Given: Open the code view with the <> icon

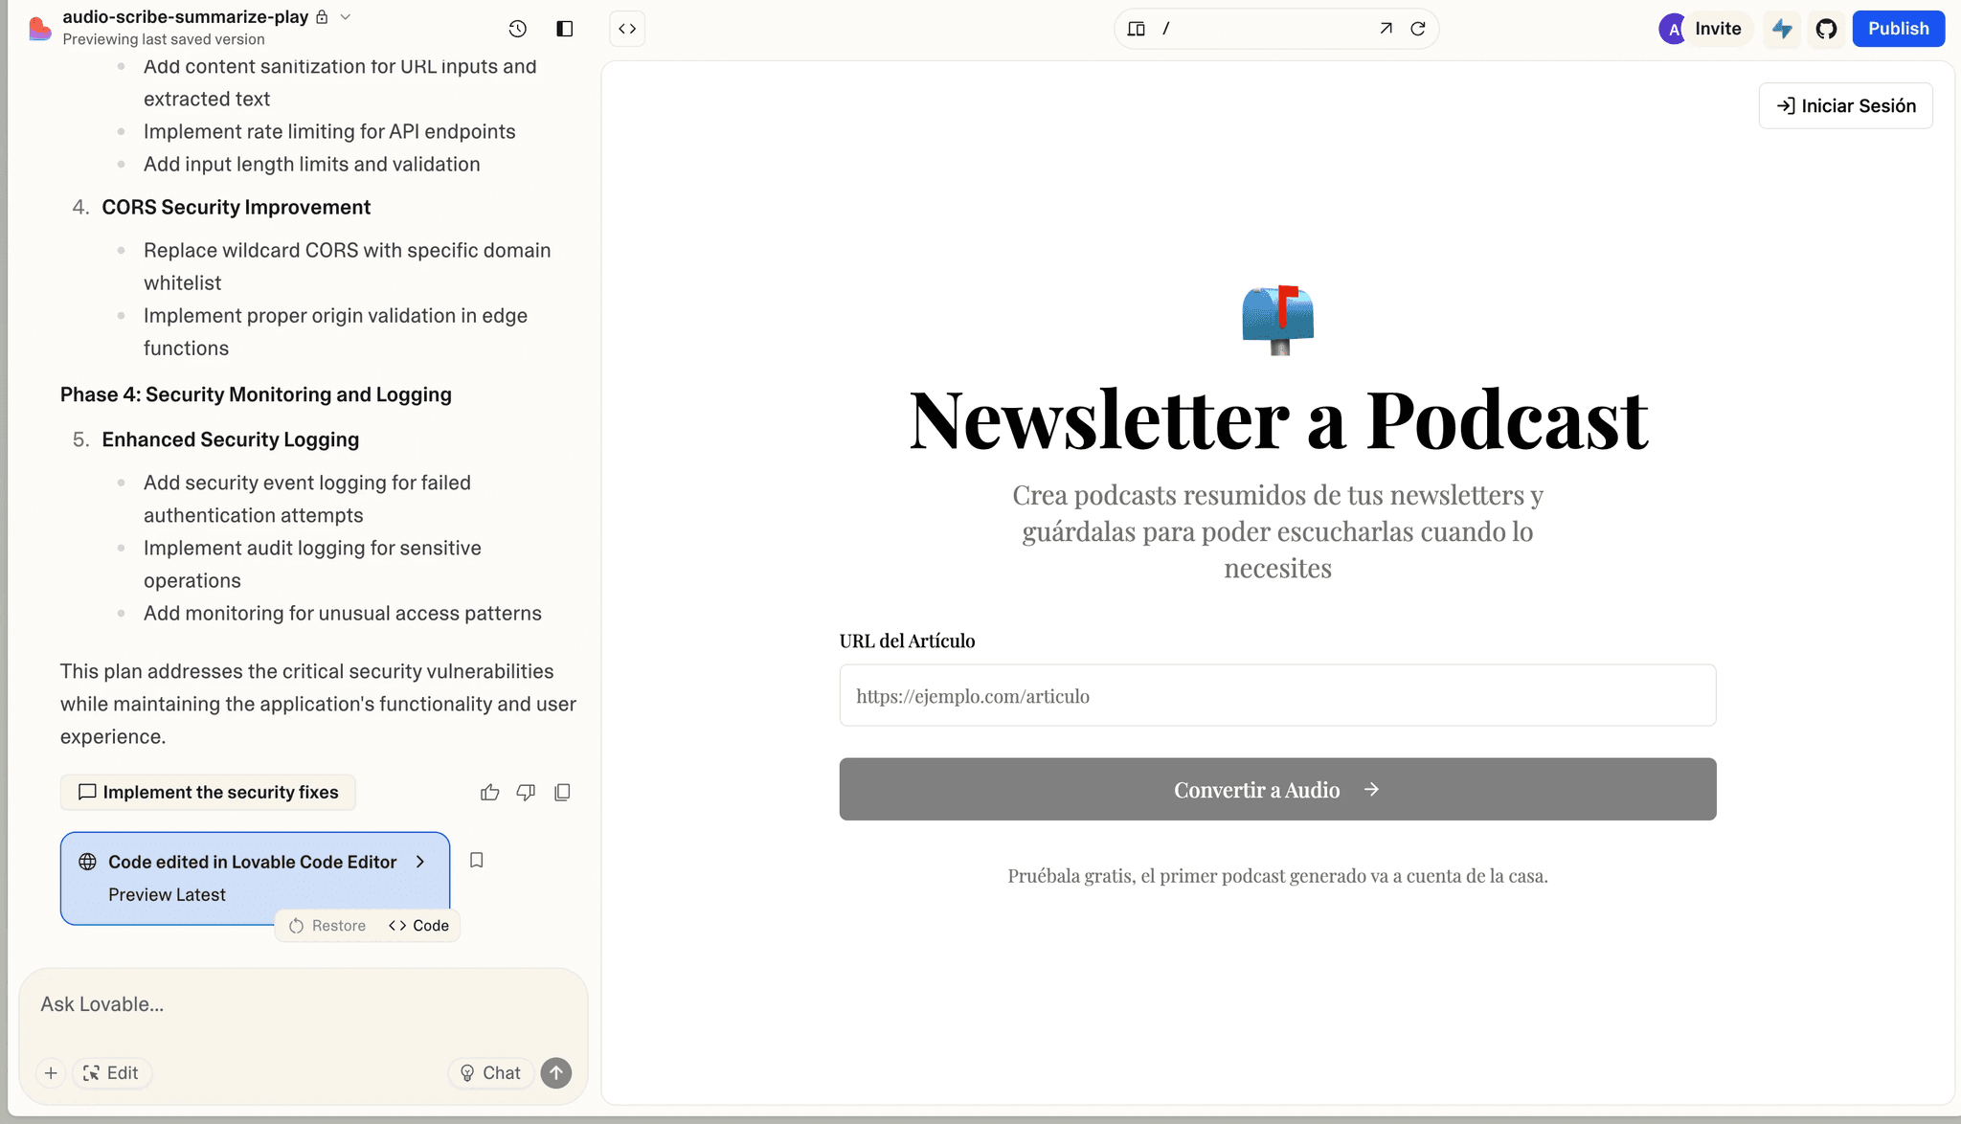Looking at the screenshot, I should pos(627,29).
